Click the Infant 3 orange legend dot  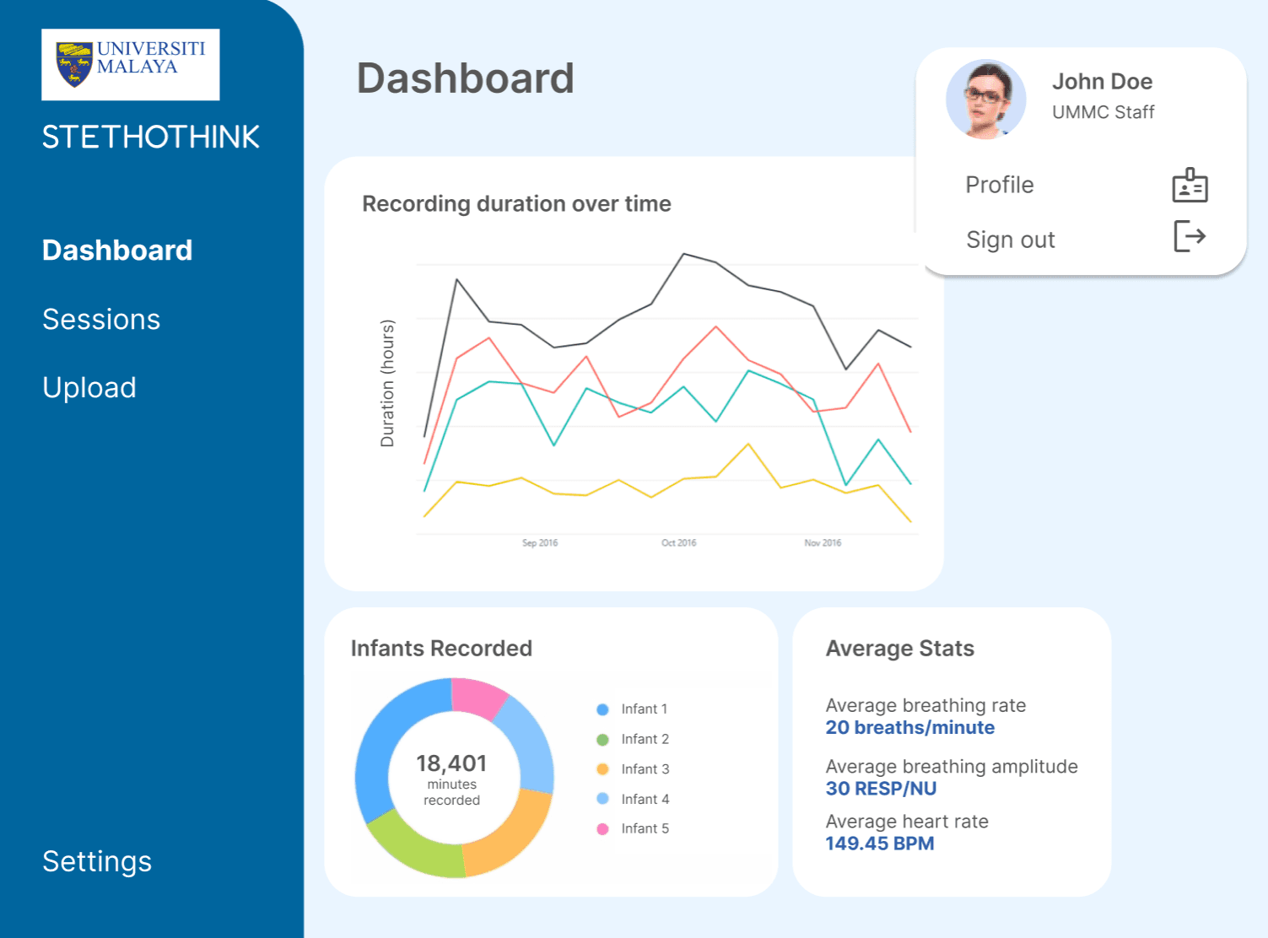point(602,769)
